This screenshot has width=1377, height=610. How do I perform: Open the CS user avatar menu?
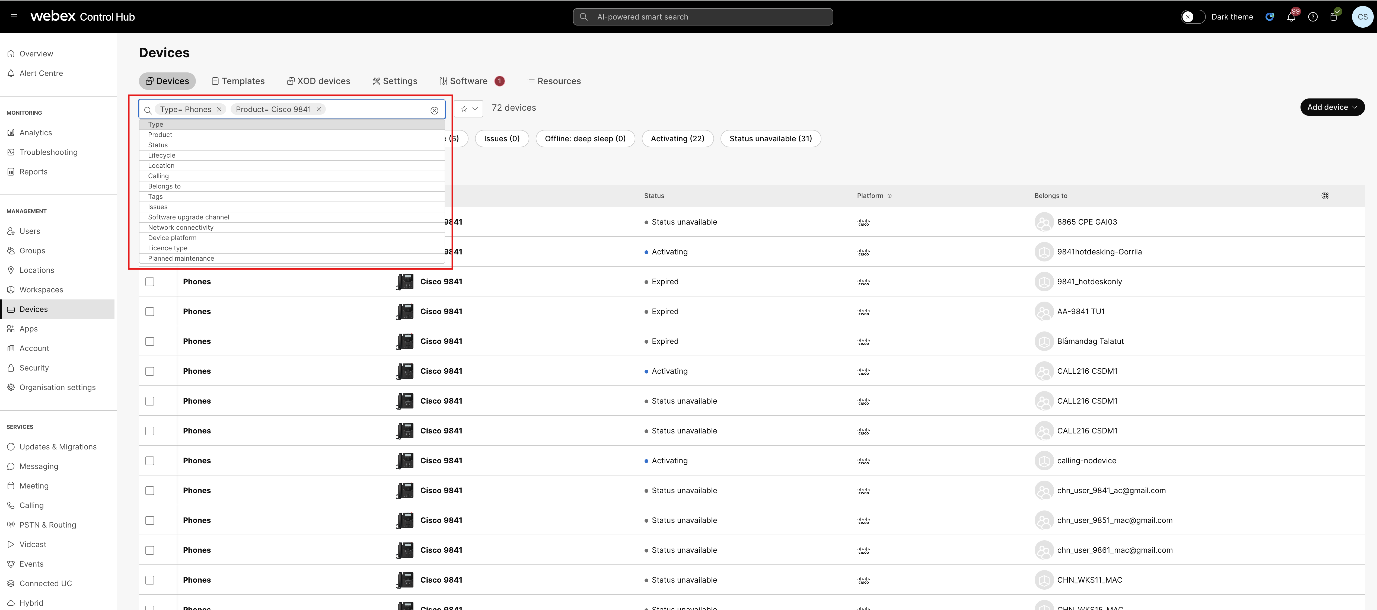[1362, 17]
